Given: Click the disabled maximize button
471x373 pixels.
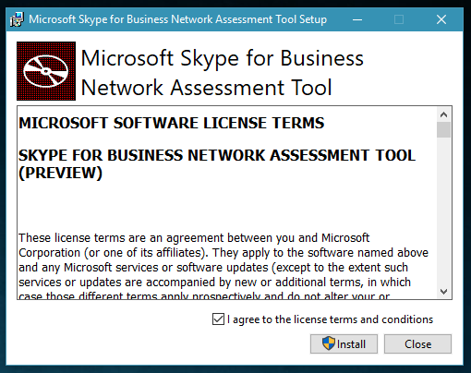Looking at the screenshot, I should pyautogui.click(x=399, y=19).
